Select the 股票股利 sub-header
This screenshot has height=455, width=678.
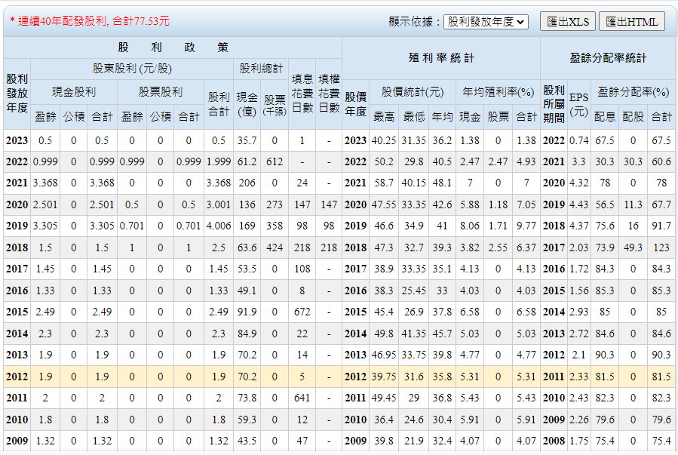coord(160,92)
